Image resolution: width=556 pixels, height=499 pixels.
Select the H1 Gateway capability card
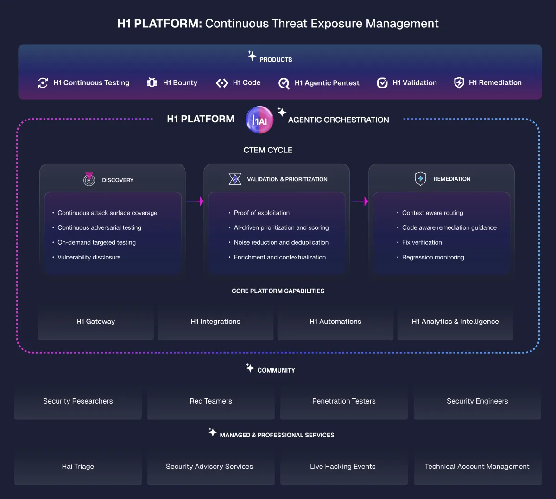(95, 322)
